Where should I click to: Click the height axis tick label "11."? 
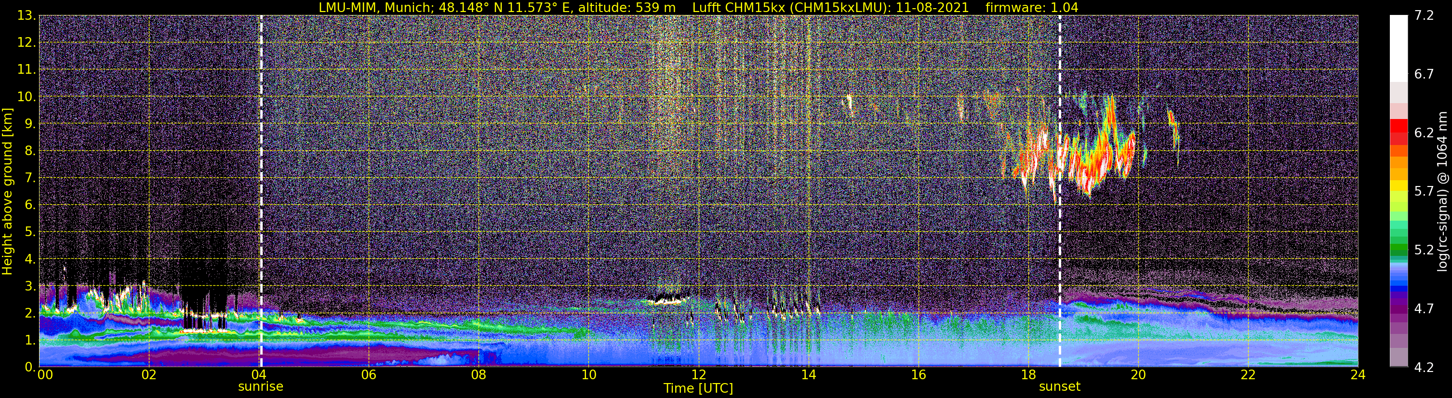(x=27, y=70)
